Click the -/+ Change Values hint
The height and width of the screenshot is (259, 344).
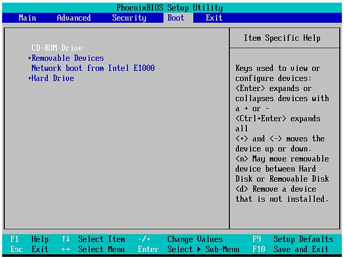tap(180, 239)
